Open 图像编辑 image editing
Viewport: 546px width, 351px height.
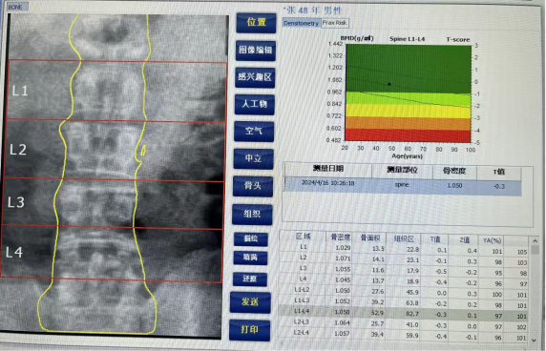[255, 51]
